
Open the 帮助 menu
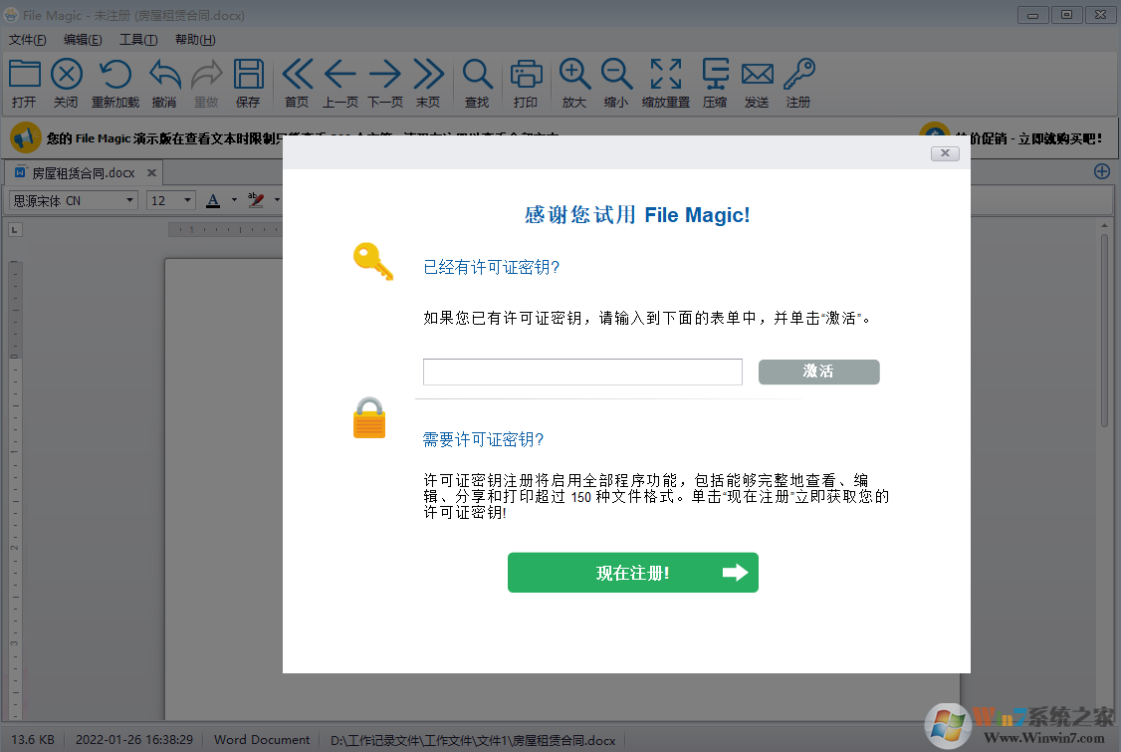[x=195, y=40]
